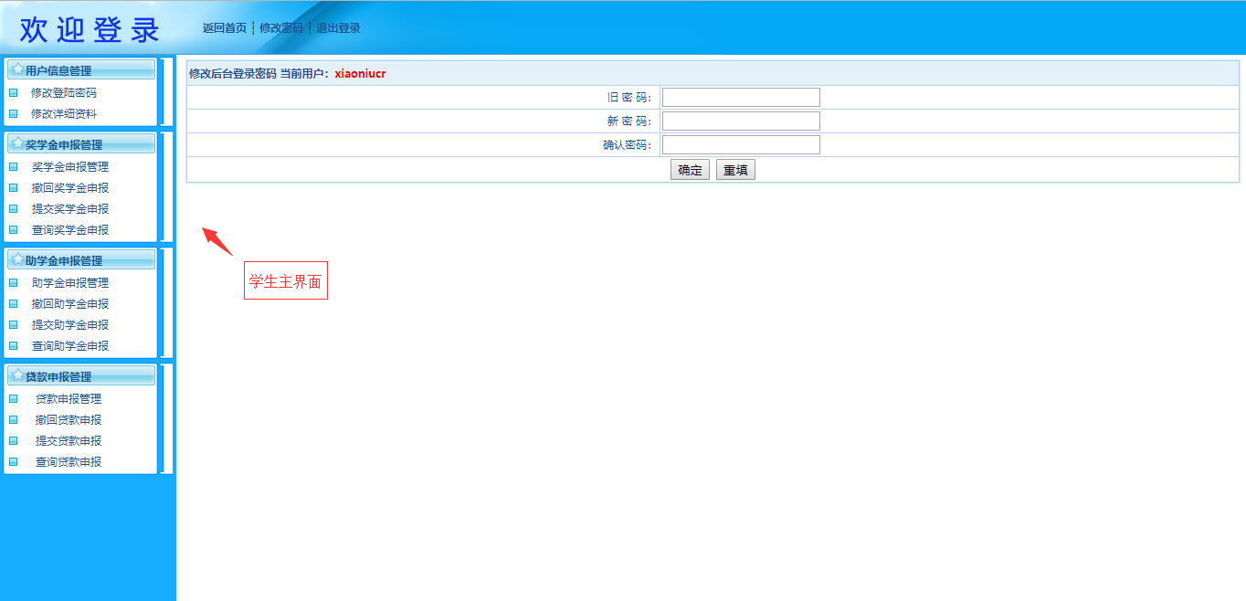1246x601 pixels.
Task: Focus the 确认密码 input field
Action: pyautogui.click(x=741, y=145)
